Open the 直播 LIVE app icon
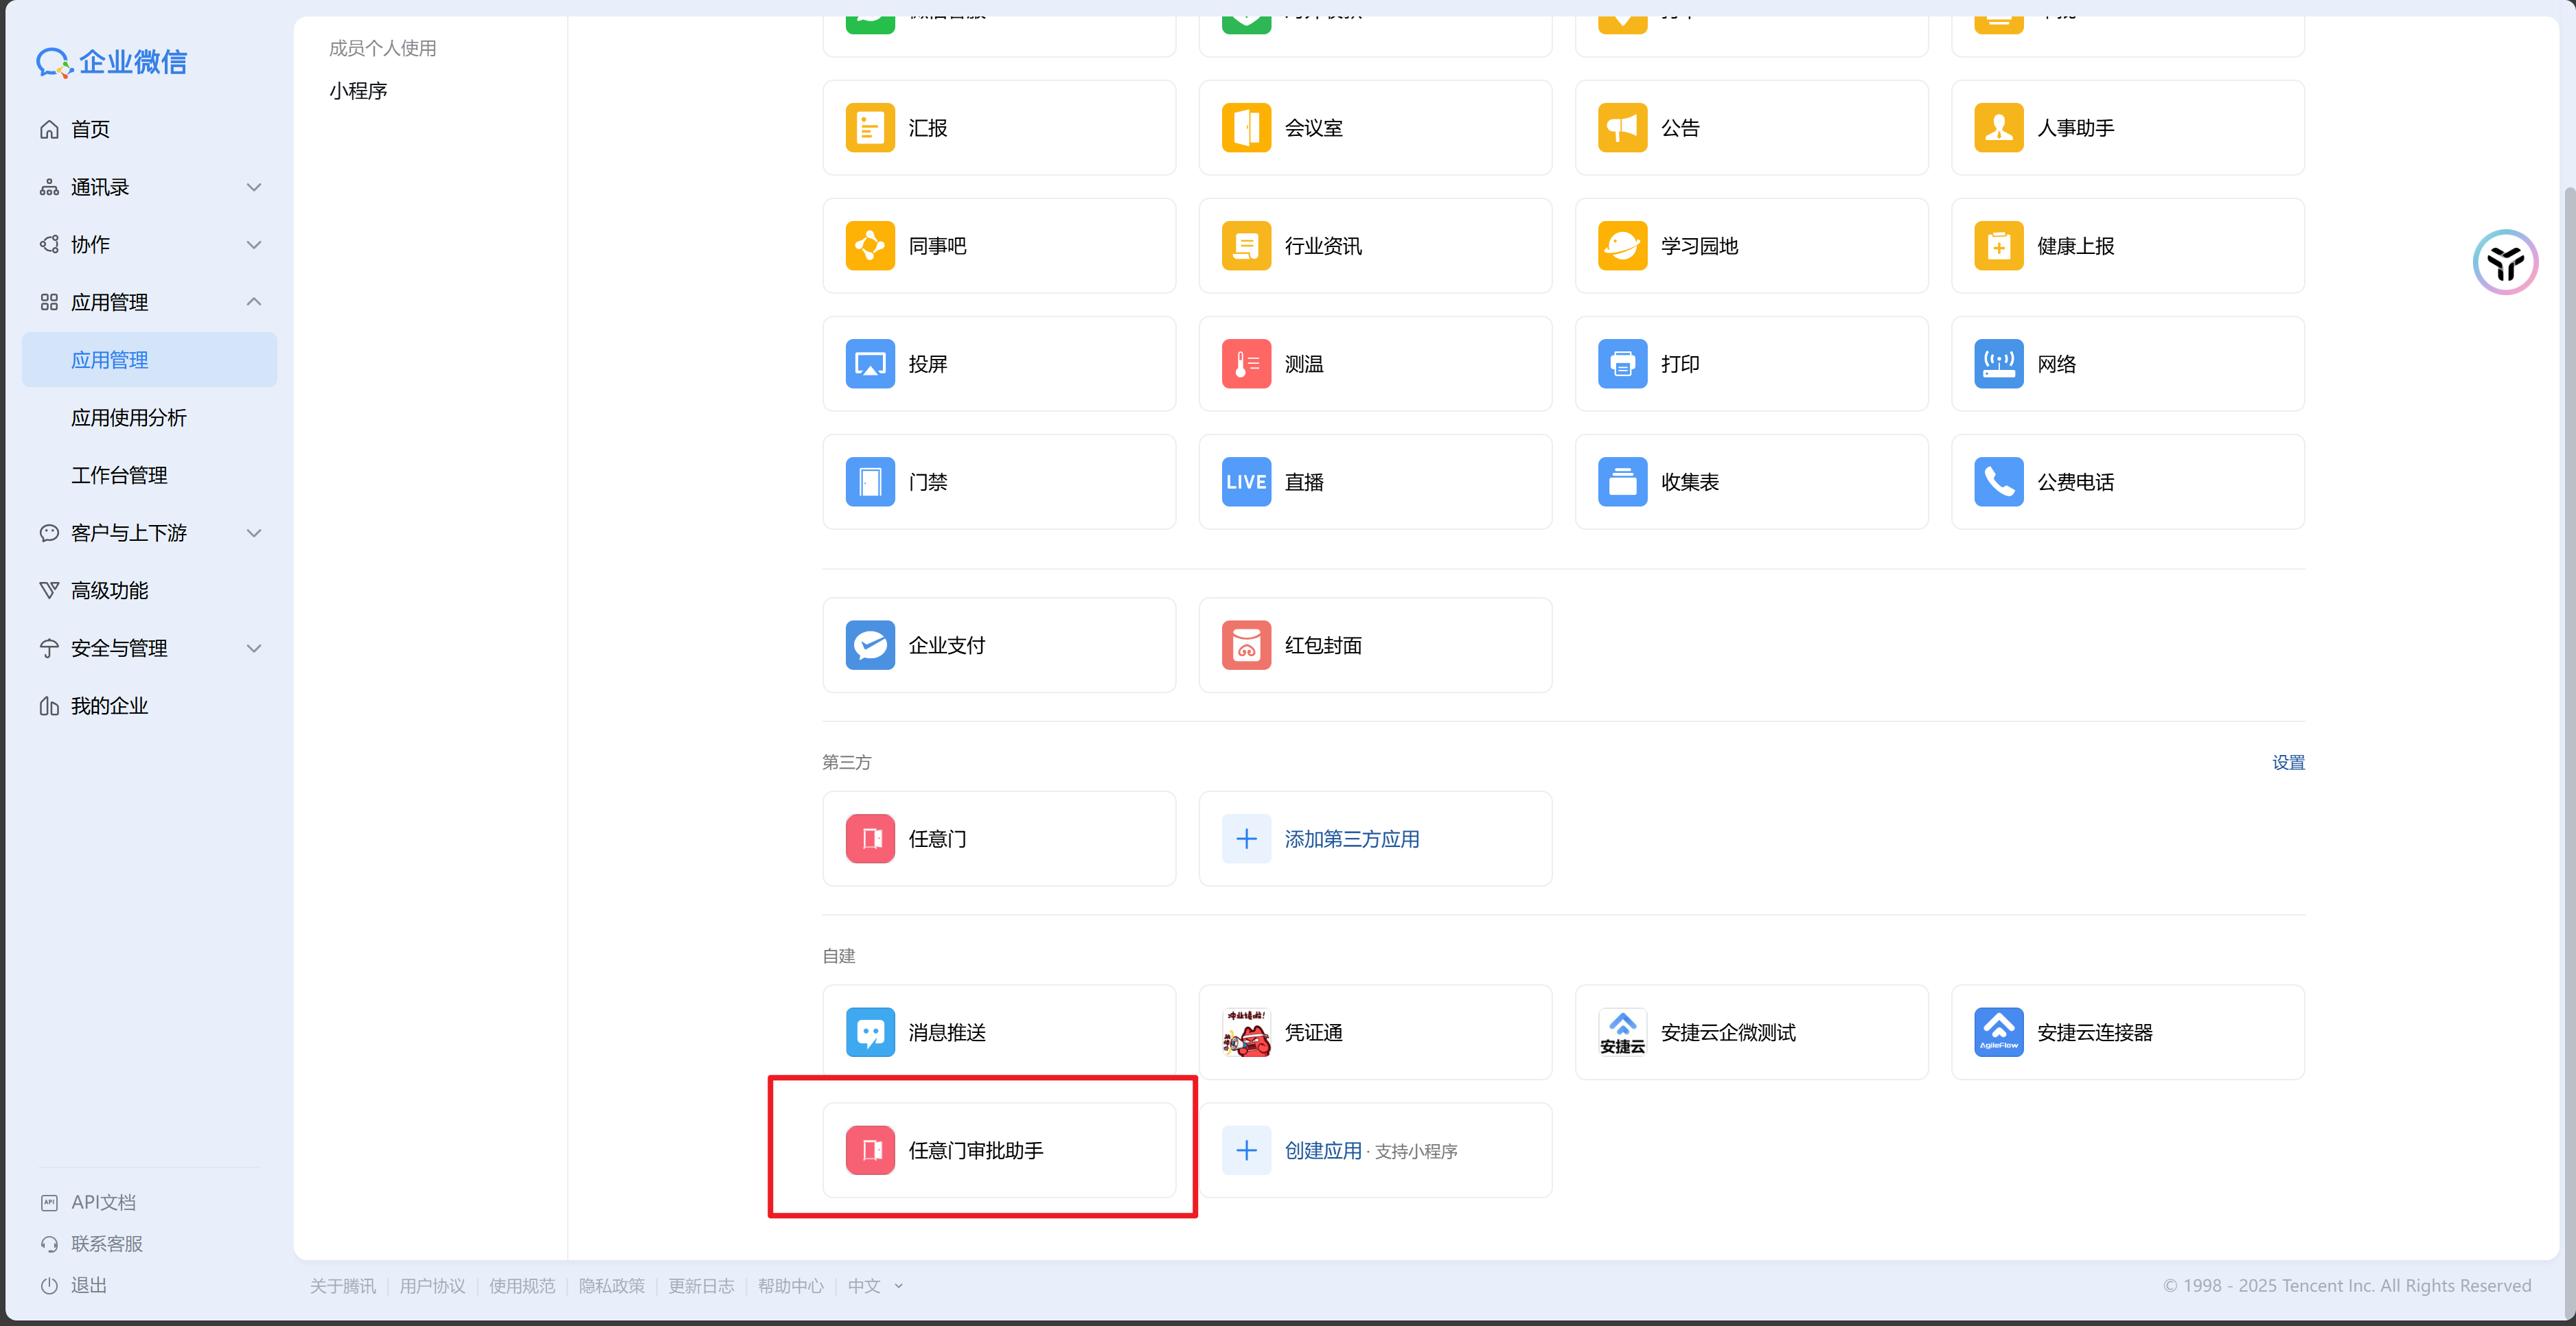 pyautogui.click(x=1245, y=482)
